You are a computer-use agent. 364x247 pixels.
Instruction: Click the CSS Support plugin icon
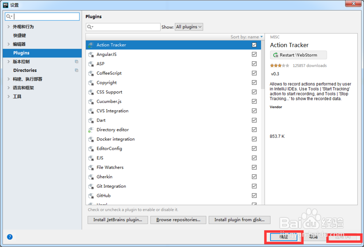click(91, 92)
